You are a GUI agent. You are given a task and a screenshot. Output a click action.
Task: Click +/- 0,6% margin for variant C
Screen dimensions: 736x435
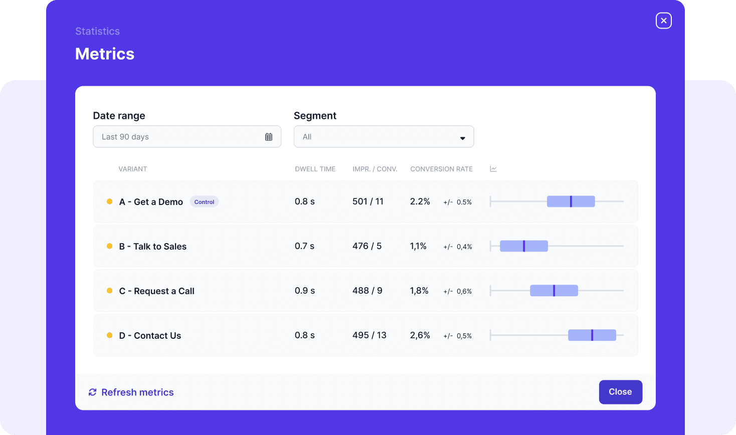click(458, 291)
